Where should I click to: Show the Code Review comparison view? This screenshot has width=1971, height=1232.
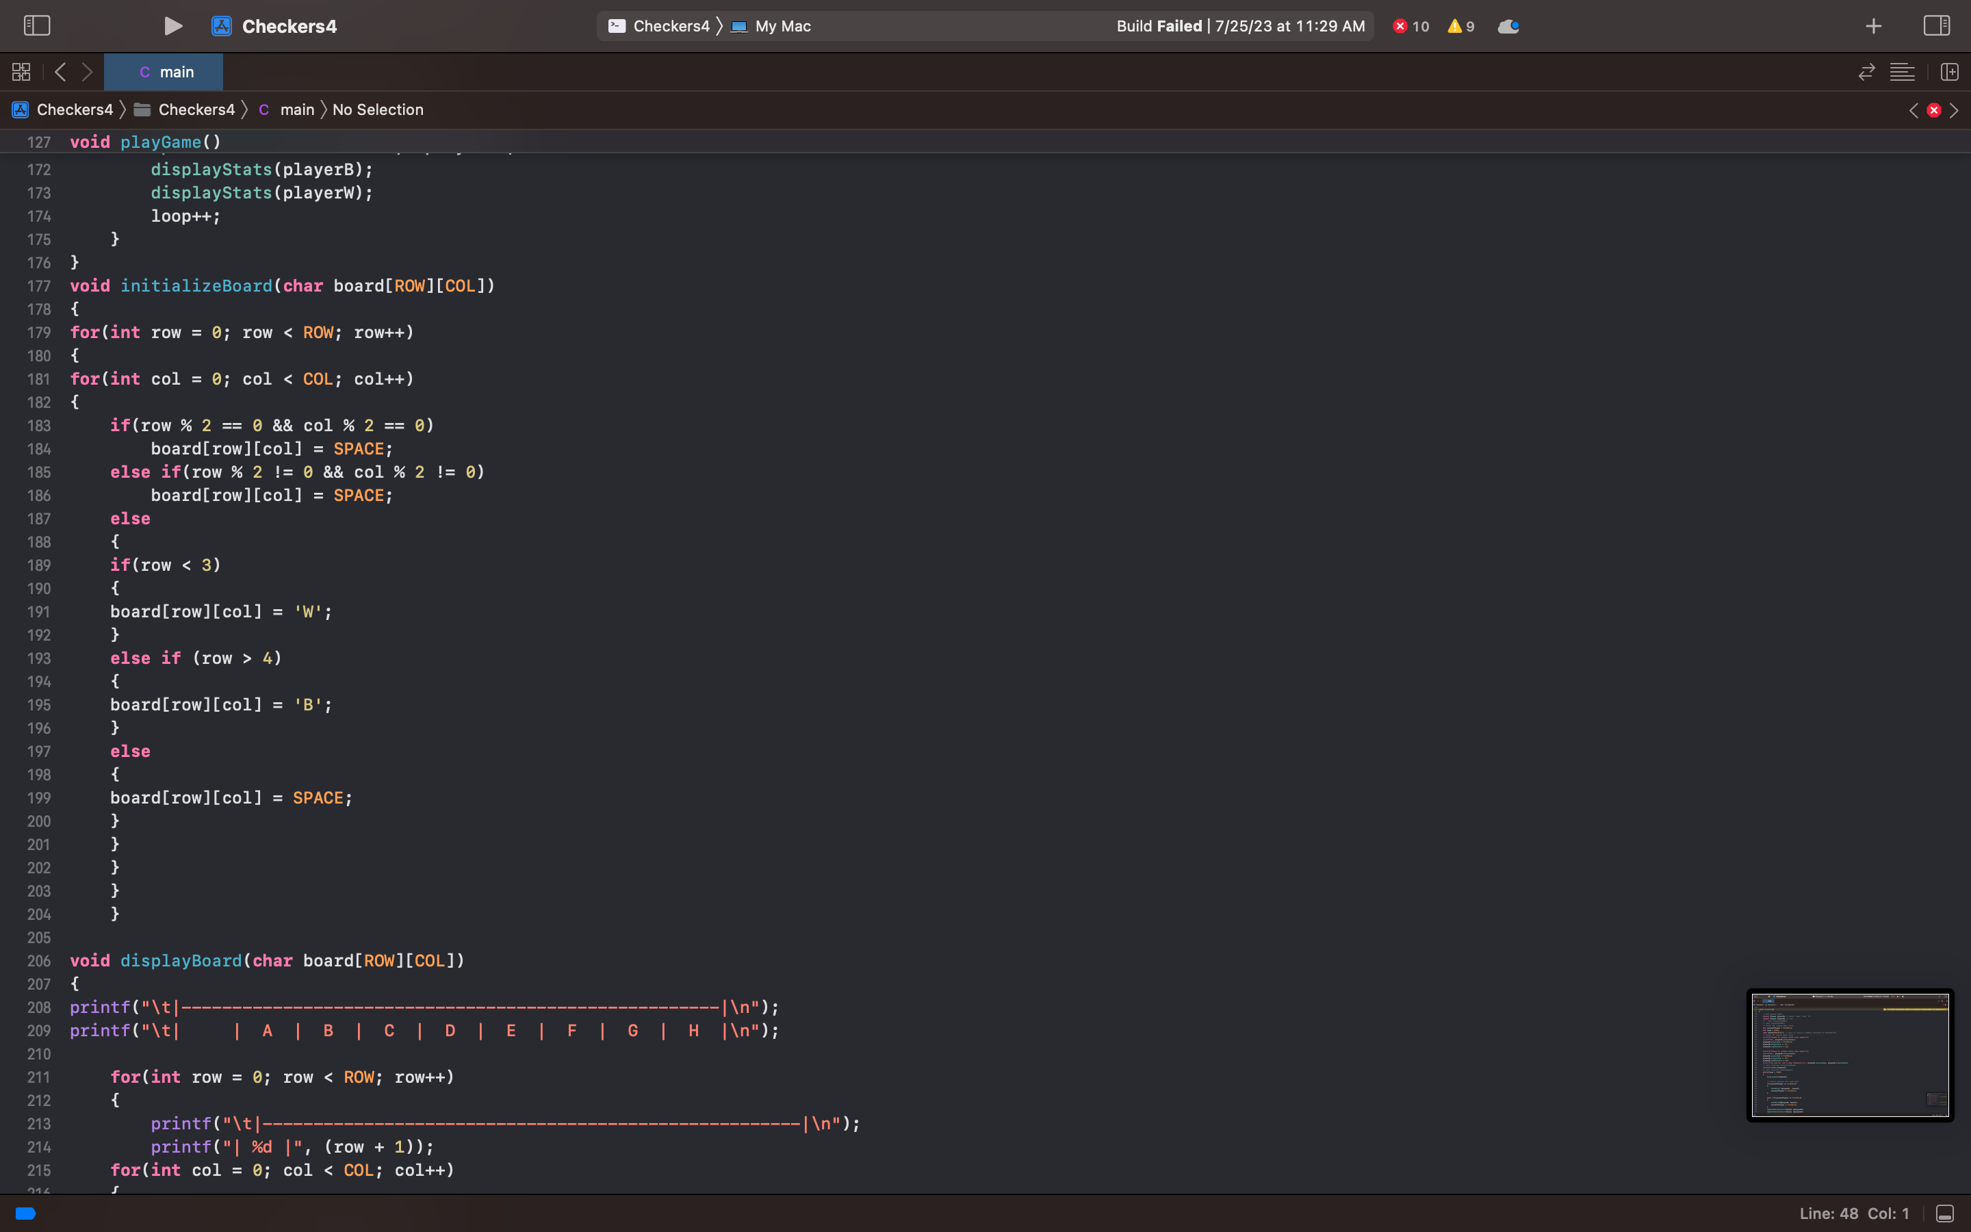1864,72
